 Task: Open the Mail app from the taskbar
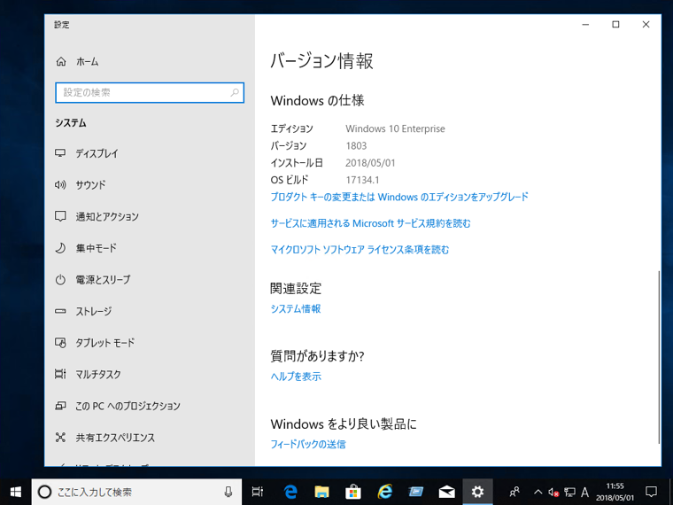click(447, 492)
